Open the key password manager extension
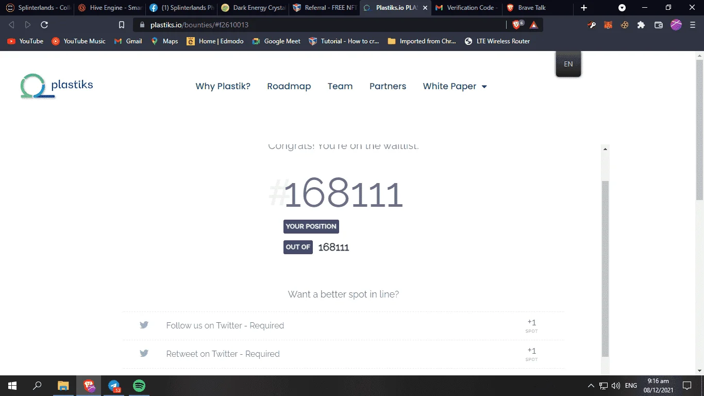Viewport: 704px width, 396px height. (592, 25)
